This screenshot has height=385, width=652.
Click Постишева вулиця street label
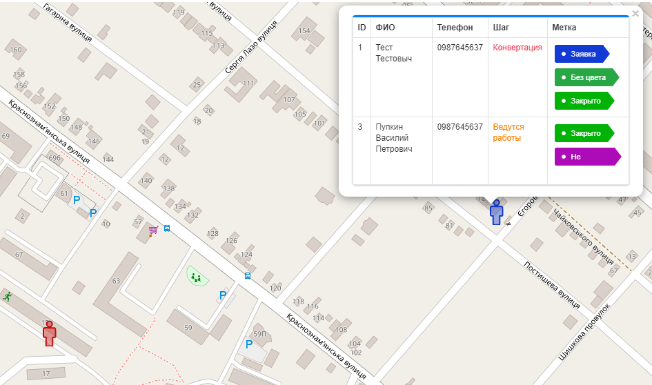click(552, 285)
